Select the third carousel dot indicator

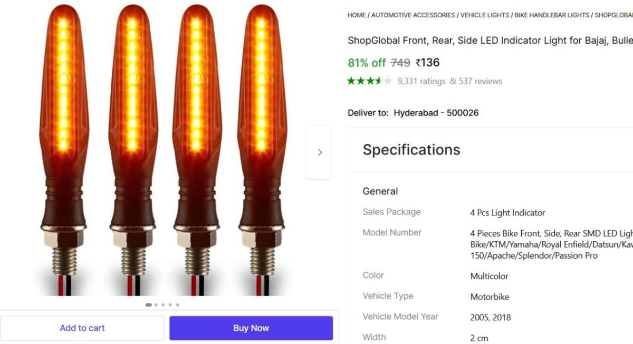[x=163, y=304]
